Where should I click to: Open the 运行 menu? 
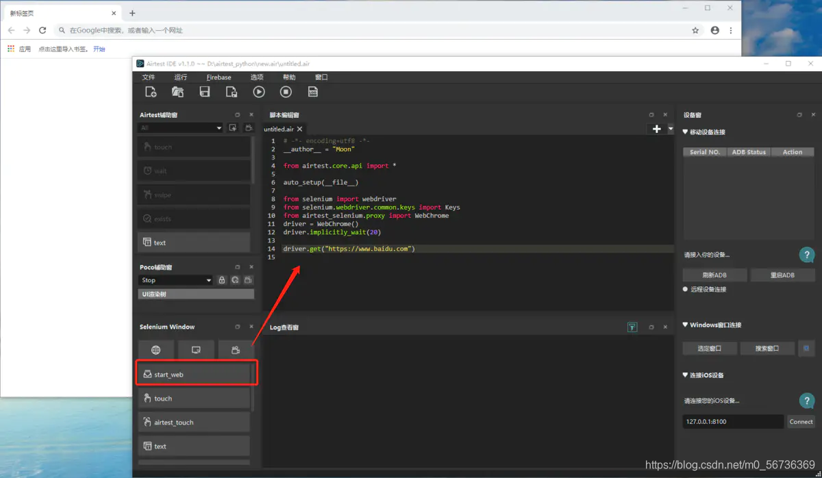coord(181,77)
